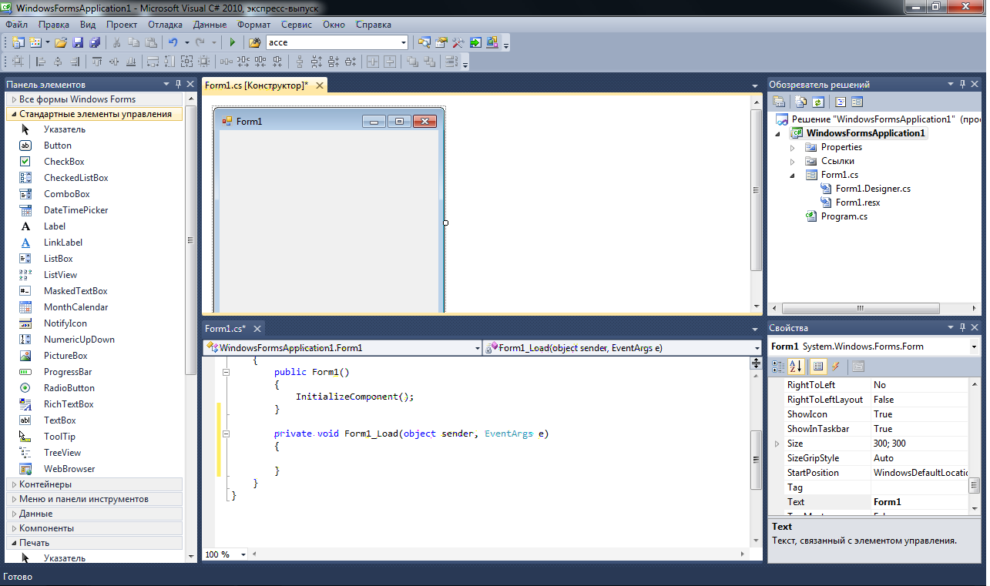Collapse Стандартные элементы управления group
The height and width of the screenshot is (586, 990).
pyautogui.click(x=14, y=114)
